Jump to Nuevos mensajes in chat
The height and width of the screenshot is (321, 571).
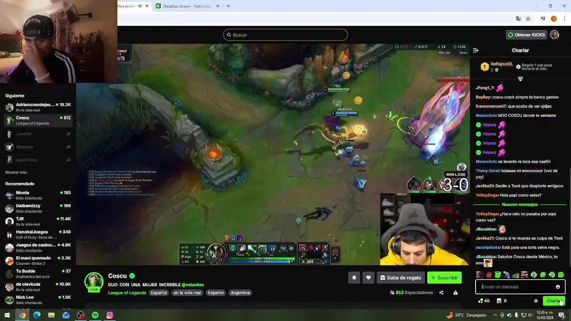click(x=520, y=205)
